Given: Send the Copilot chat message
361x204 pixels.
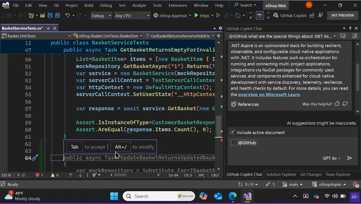Looking at the screenshot, I should (349, 158).
